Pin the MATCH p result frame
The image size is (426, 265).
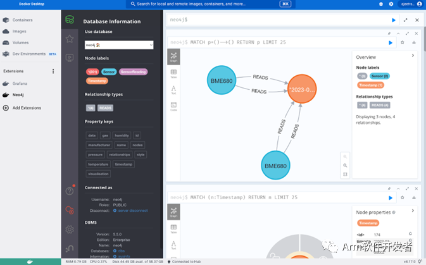389,34
